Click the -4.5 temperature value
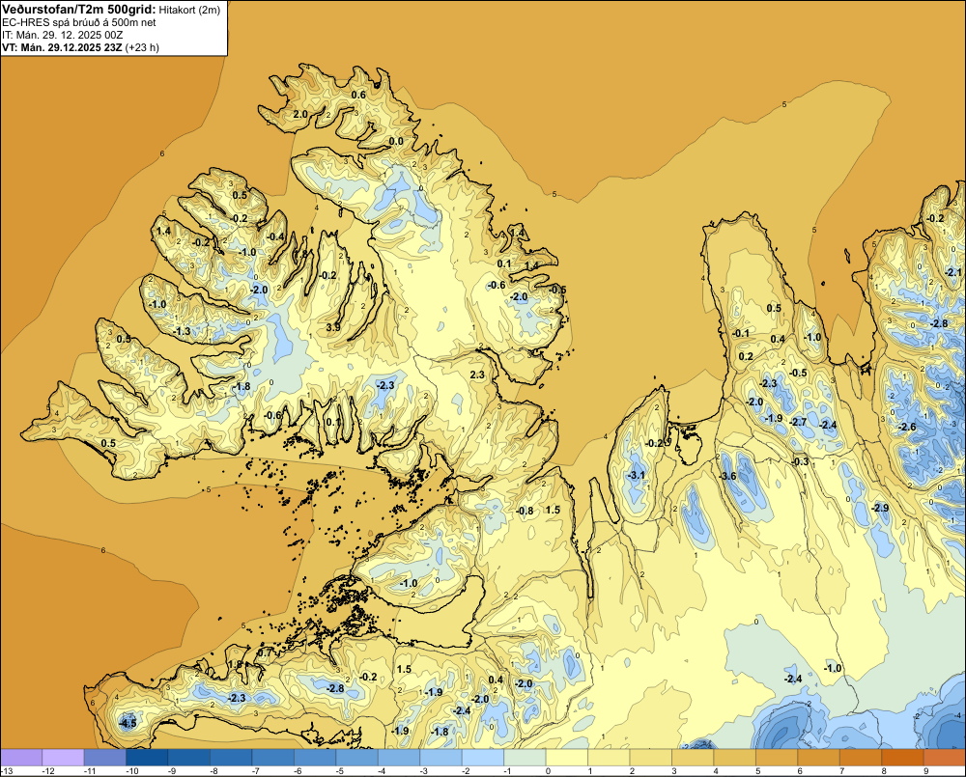Screen dimensions: 966x777 pyautogui.click(x=128, y=724)
